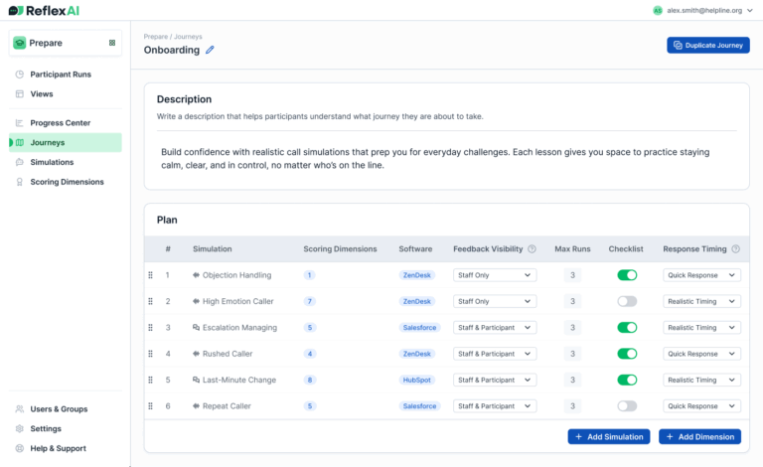This screenshot has width=763, height=467.
Task: Open Feedback Visibility dropdown for Objection Handling
Action: [494, 275]
